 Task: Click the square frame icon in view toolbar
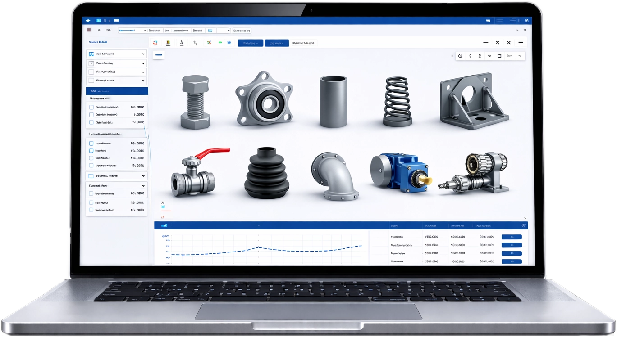(499, 56)
